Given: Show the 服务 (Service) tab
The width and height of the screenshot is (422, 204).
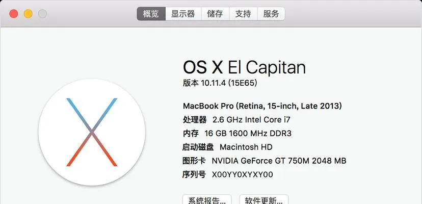Looking at the screenshot, I should click(x=271, y=14).
